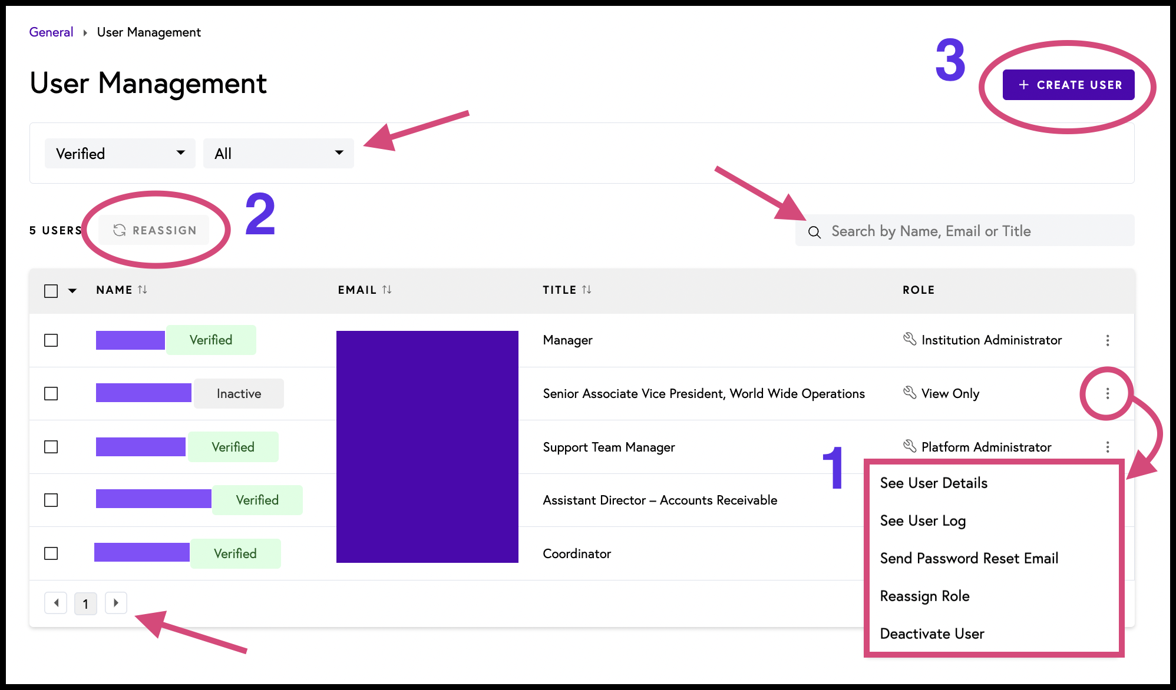Image resolution: width=1176 pixels, height=690 pixels.
Task: Click the 'Senior Associate Vice President, World Wide Operations' title
Action: pyautogui.click(x=703, y=393)
